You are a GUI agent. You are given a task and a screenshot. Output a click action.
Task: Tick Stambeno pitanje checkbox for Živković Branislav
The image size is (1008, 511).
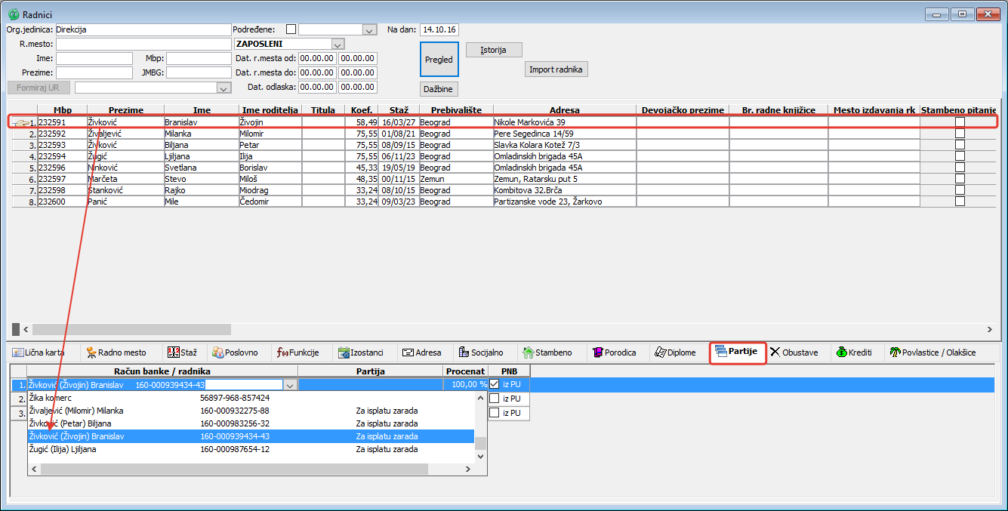tap(960, 122)
